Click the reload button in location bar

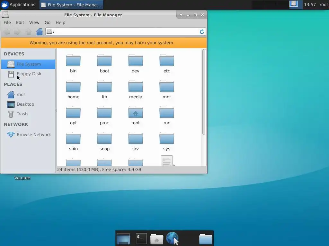pyautogui.click(x=202, y=32)
